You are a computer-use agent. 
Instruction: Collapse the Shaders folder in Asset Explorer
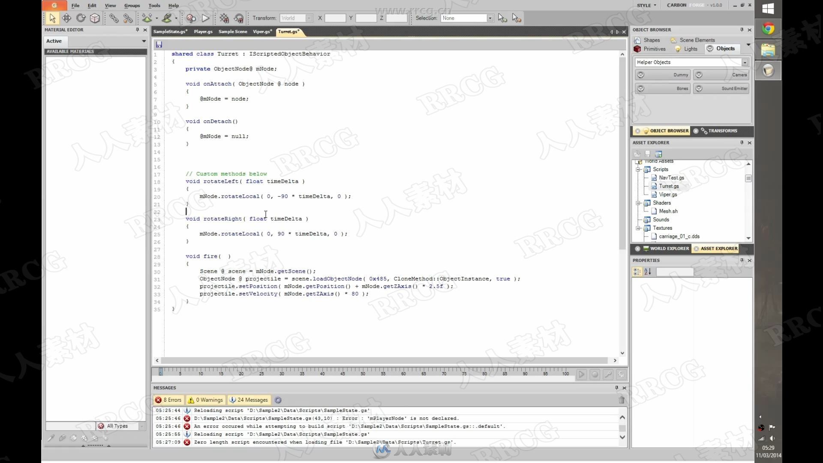638,203
